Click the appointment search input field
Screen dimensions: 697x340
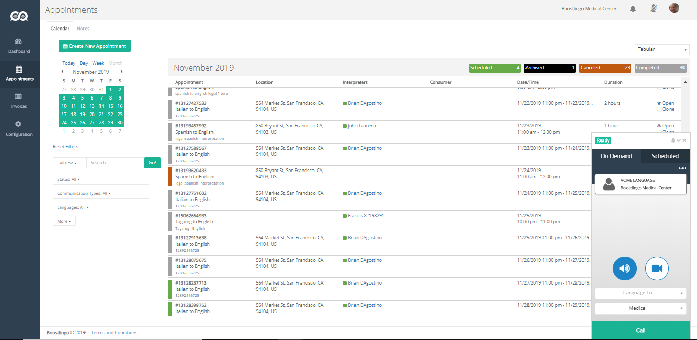click(115, 163)
